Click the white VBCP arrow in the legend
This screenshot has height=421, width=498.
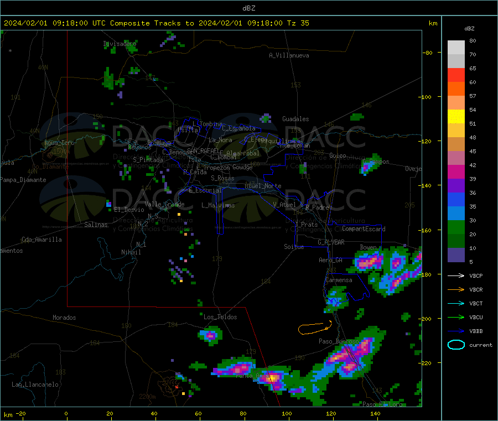point(456,276)
